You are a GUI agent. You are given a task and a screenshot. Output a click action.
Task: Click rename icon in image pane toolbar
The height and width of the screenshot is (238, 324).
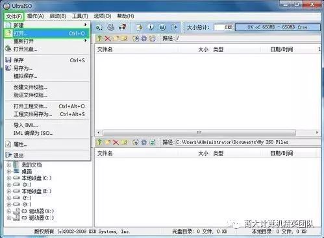[124, 38]
